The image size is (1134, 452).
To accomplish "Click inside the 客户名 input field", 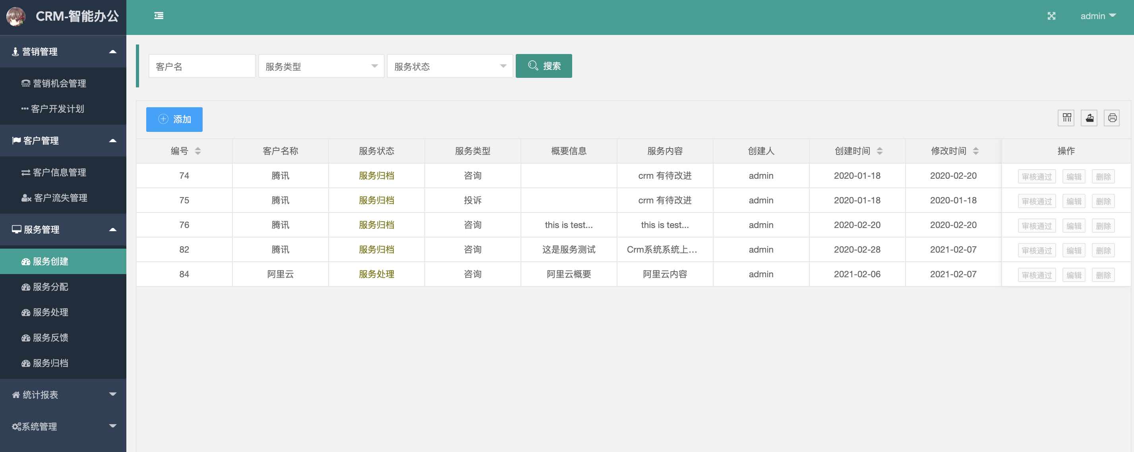I will pos(201,66).
